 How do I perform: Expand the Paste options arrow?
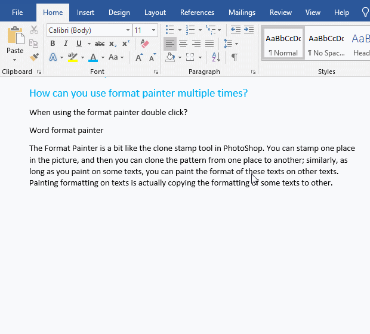(15, 60)
